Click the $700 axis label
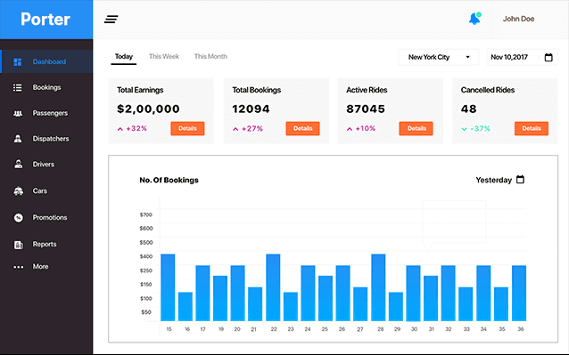This screenshot has height=355, width=569. pyautogui.click(x=146, y=214)
